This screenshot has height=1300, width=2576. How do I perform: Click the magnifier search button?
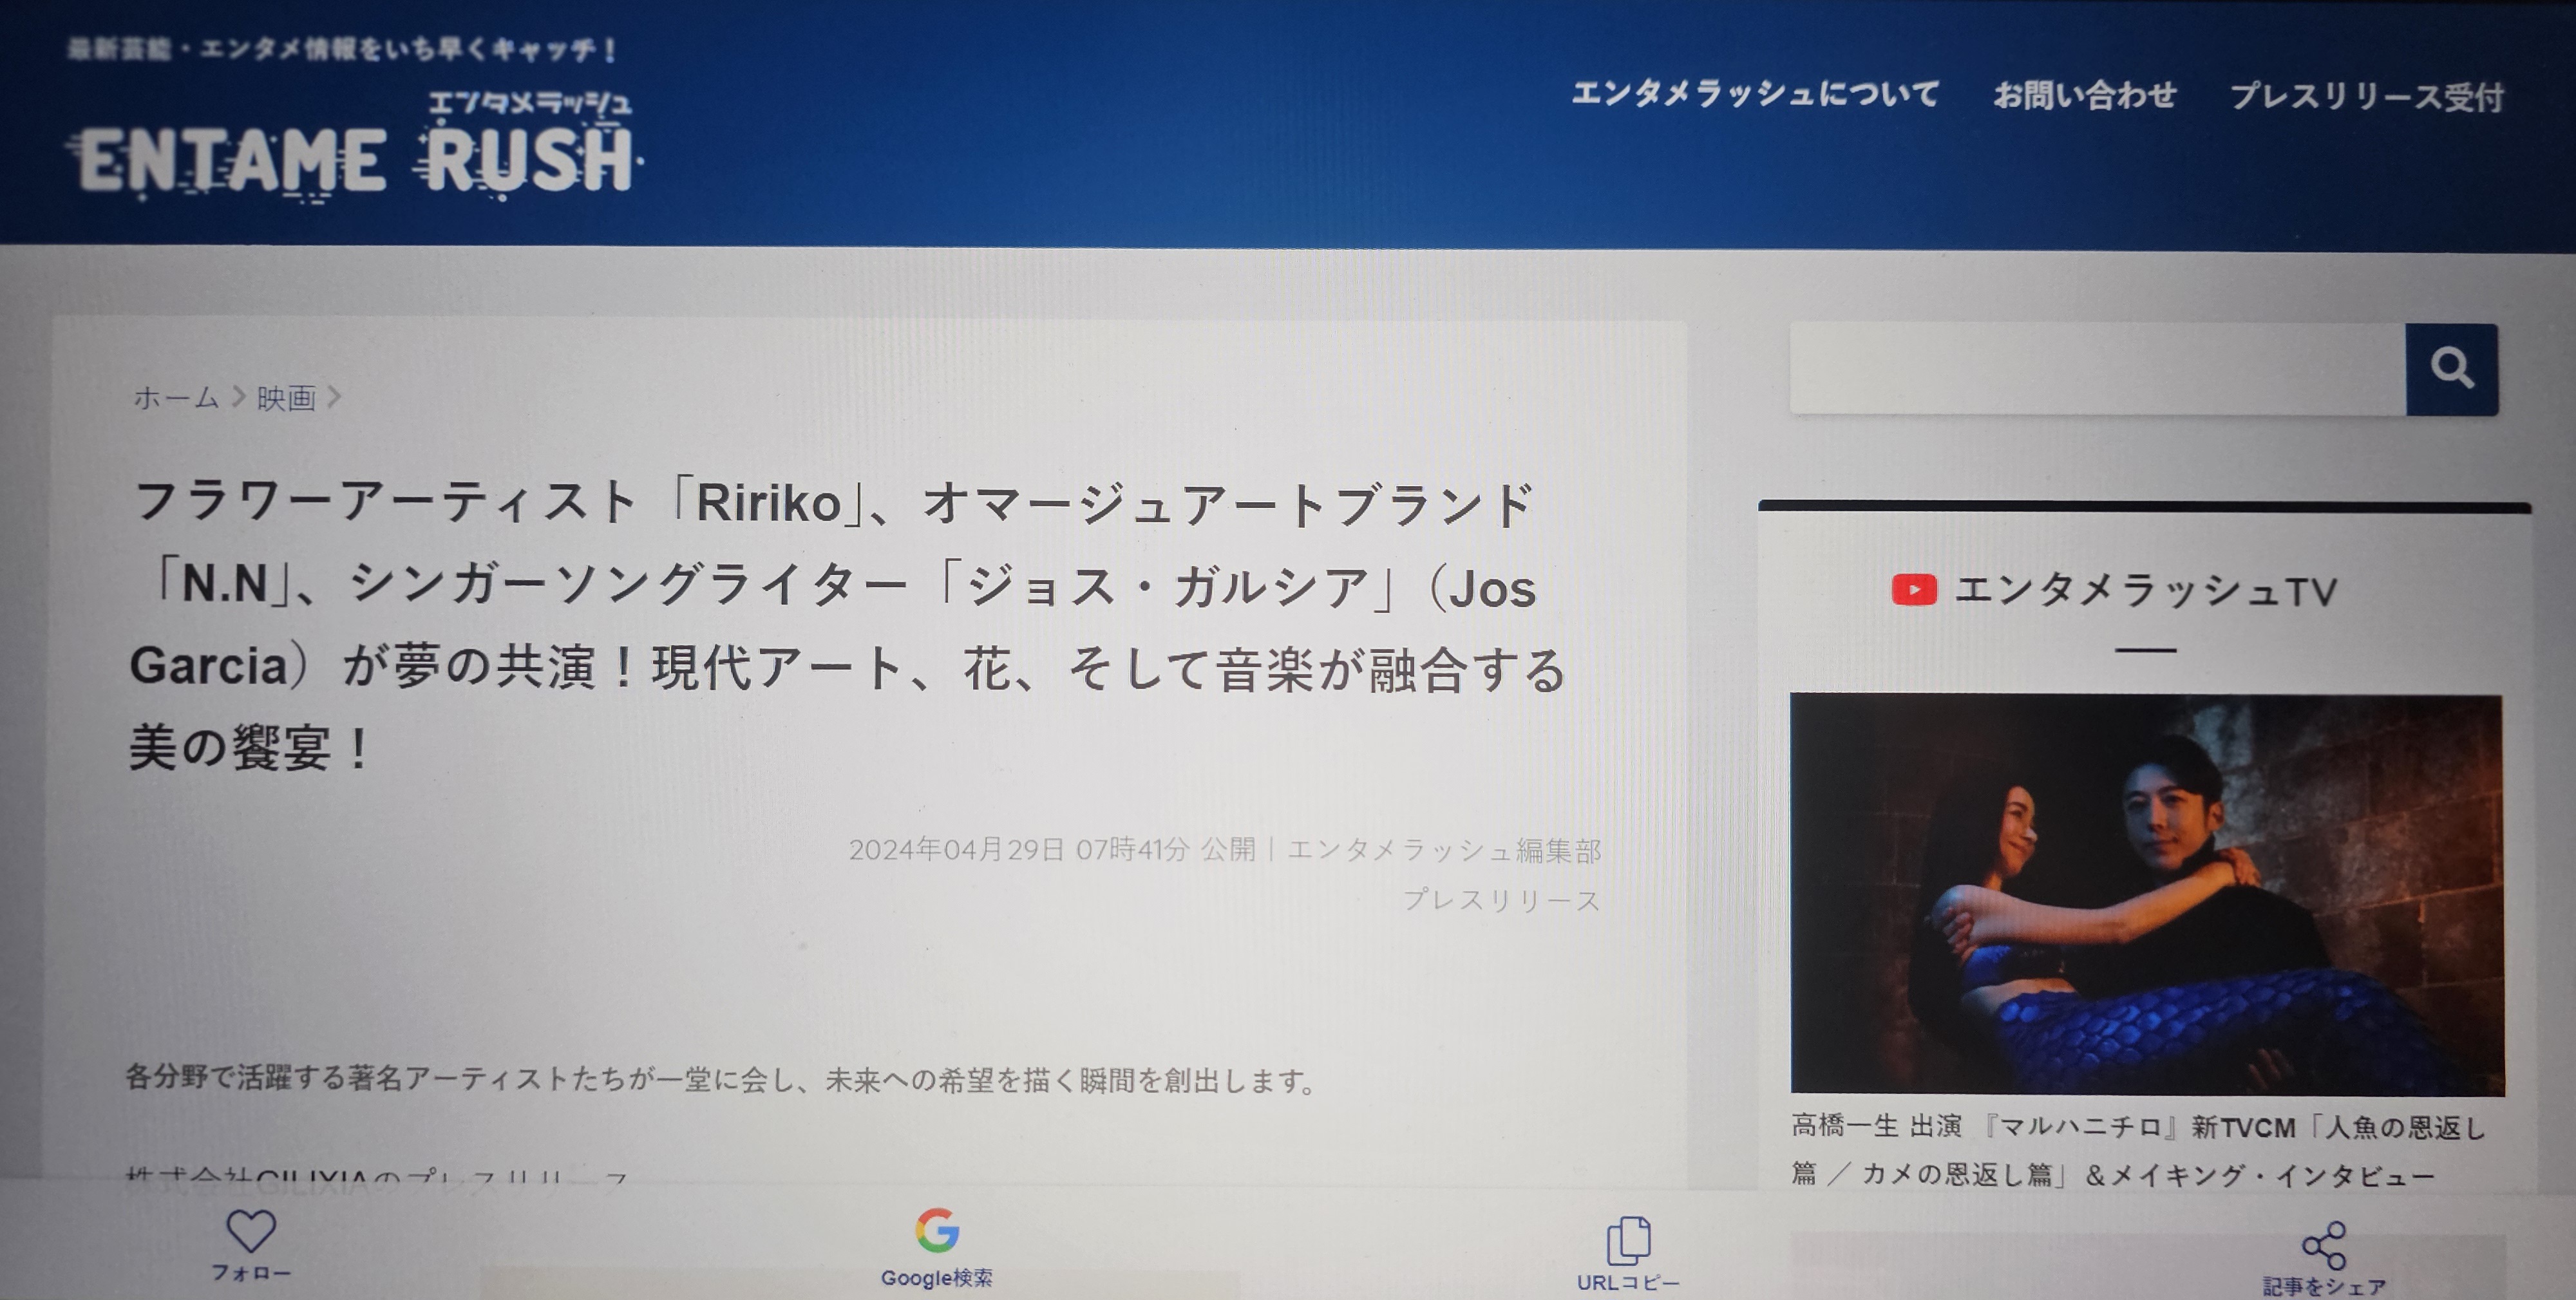point(2451,369)
